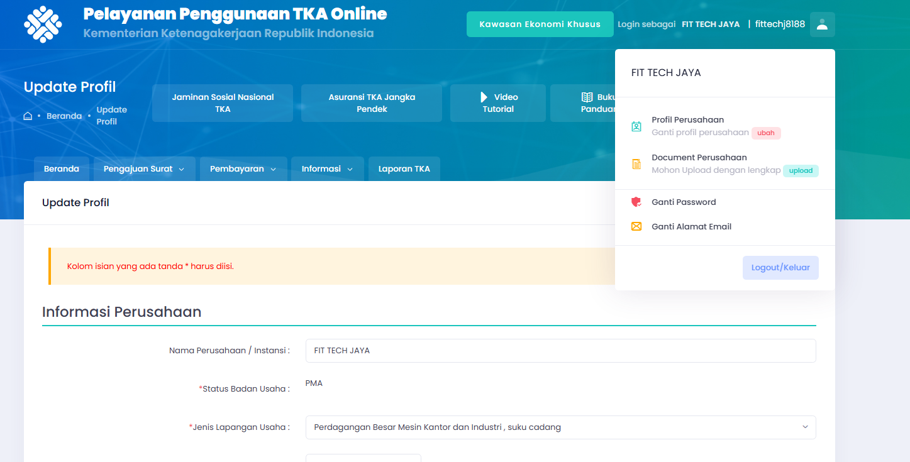Click the Beranda breadcrumb link
Image resolution: width=910 pixels, height=462 pixels.
point(64,116)
